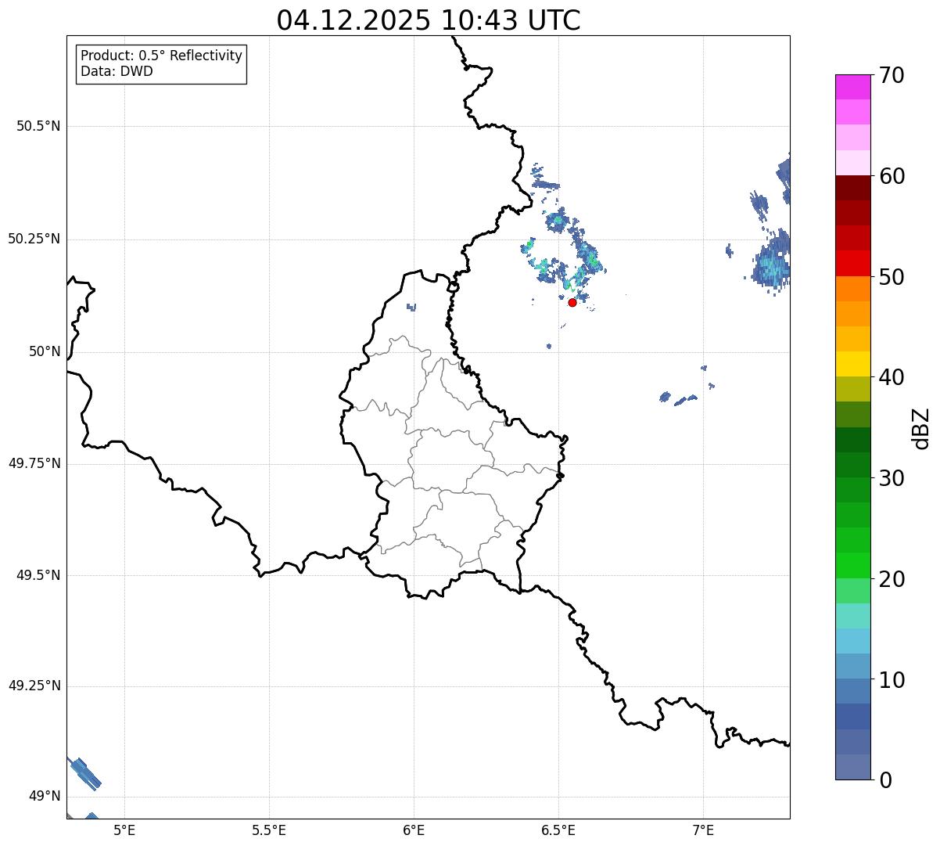Click the 49.5°N latitude label
Viewport: 940px width, 846px height.
[38, 575]
